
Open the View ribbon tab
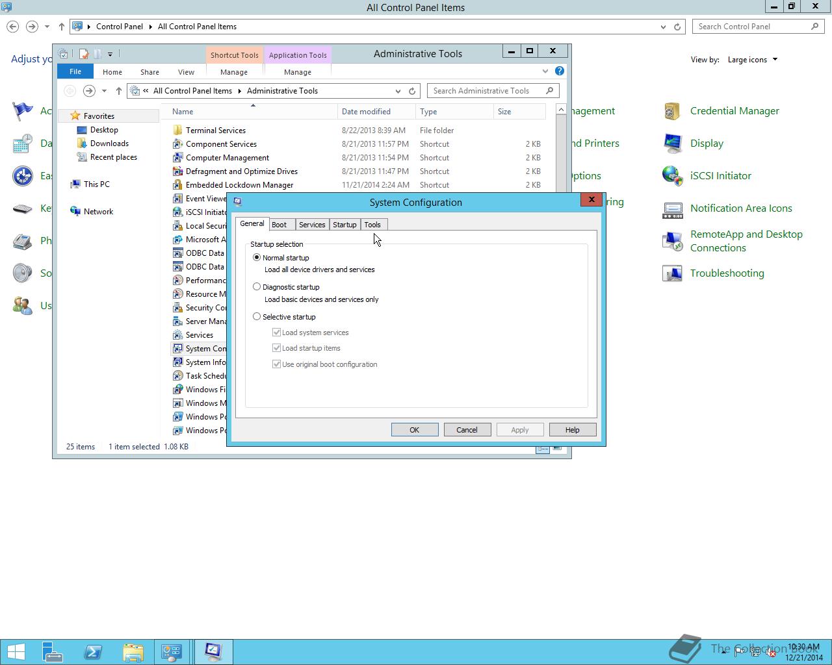186,72
